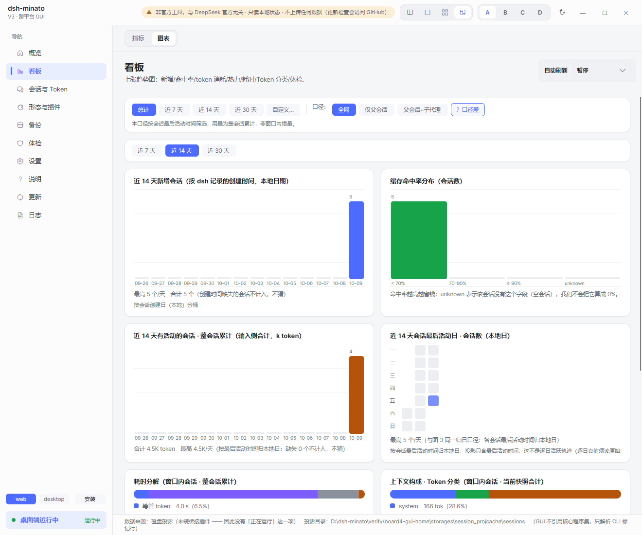Open the ? 口径差 explanation button
This screenshot has width=642, height=535.
468,110
